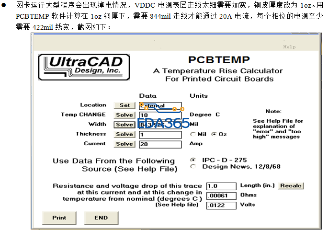The height and width of the screenshot is (230, 328).
Task: Select the Mil thickness unit radio
Action: coord(193,134)
